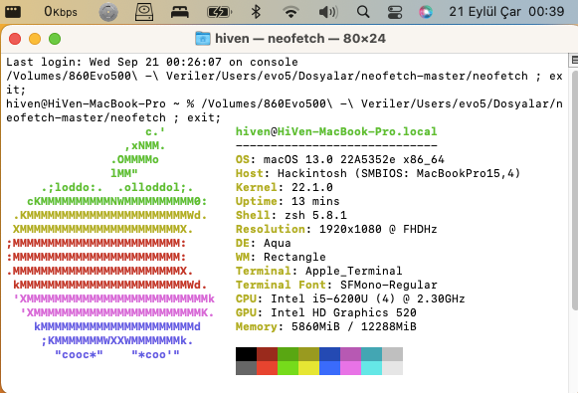Click the Last login: Wed Sep 21 line

pyautogui.click(x=152, y=62)
